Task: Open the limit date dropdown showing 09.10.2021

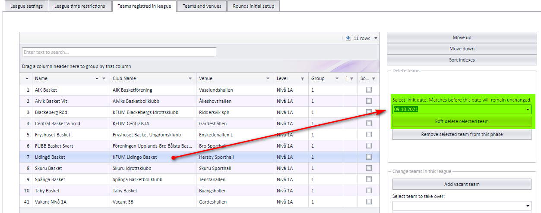Action: [528, 110]
